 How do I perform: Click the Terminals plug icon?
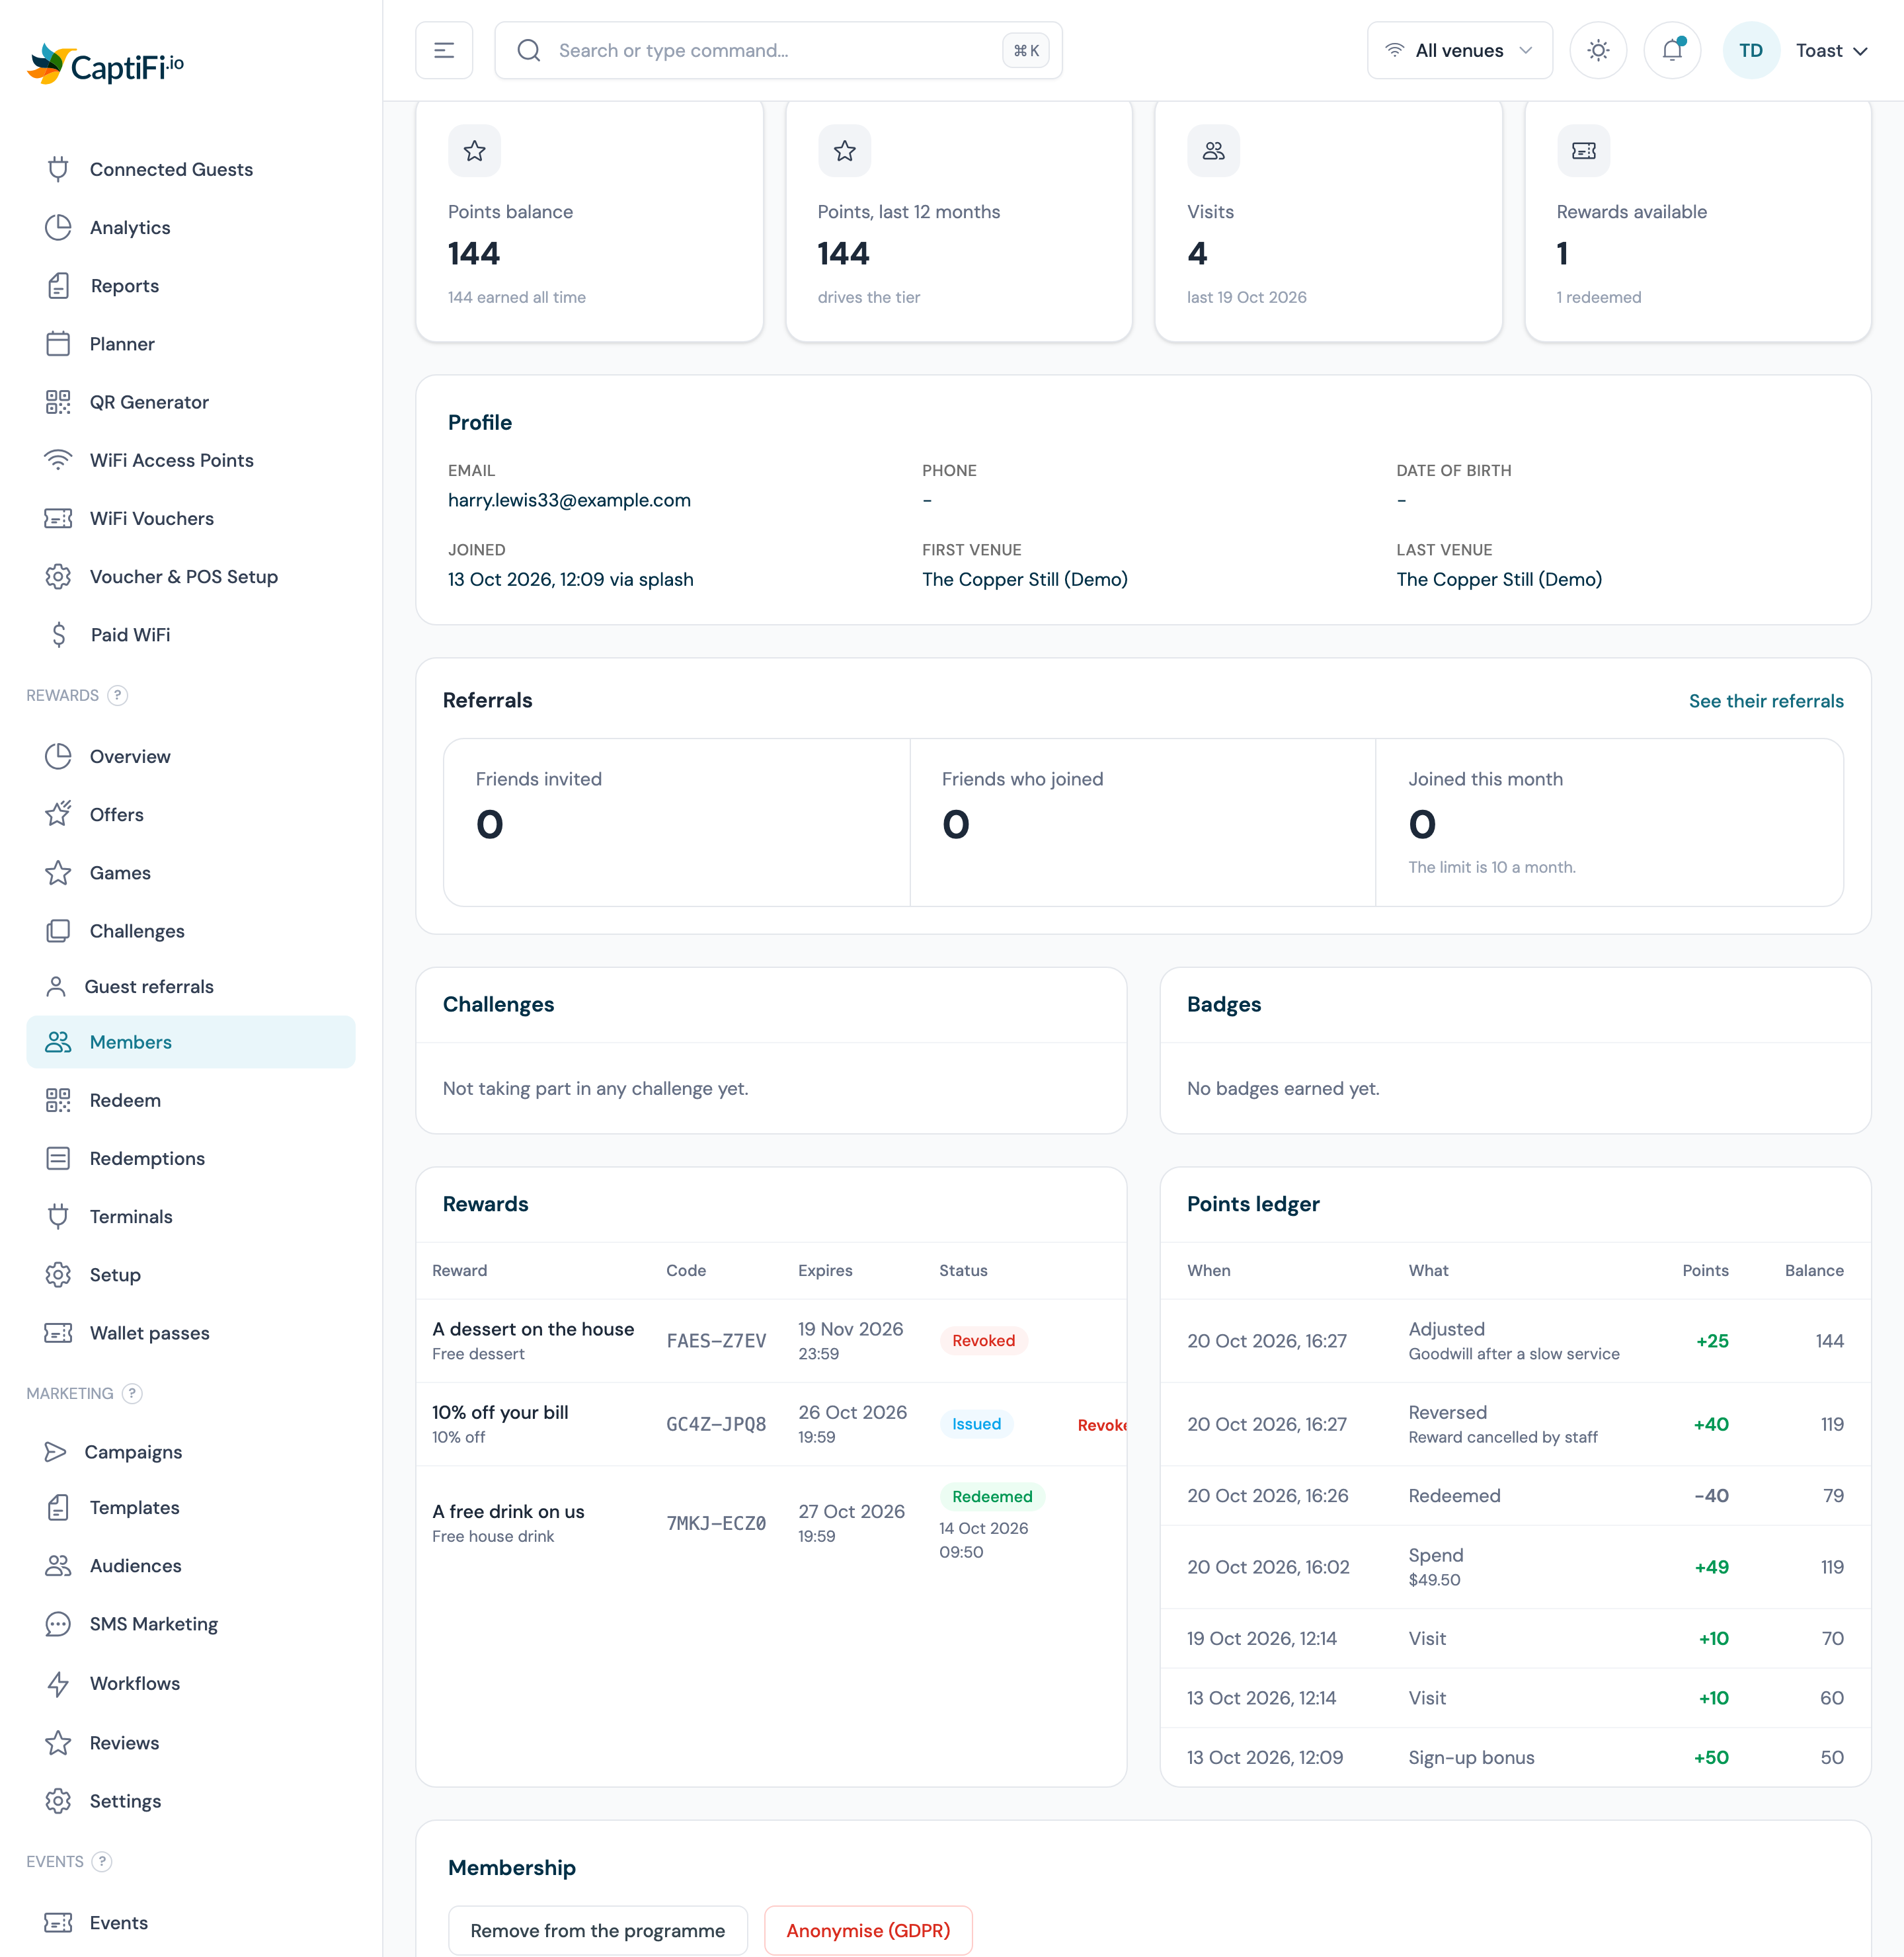58,1216
